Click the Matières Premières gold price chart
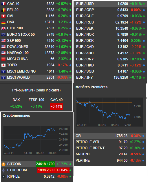This screenshot has width=150, height=191. click(109, 112)
